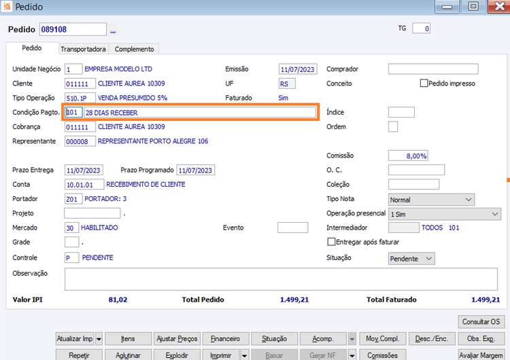510x360 pixels.
Task: Open the order lookup ellipsis link
Action: coord(113,31)
